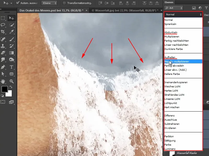Select the Brush tool

pyautogui.click(x=11, y=39)
